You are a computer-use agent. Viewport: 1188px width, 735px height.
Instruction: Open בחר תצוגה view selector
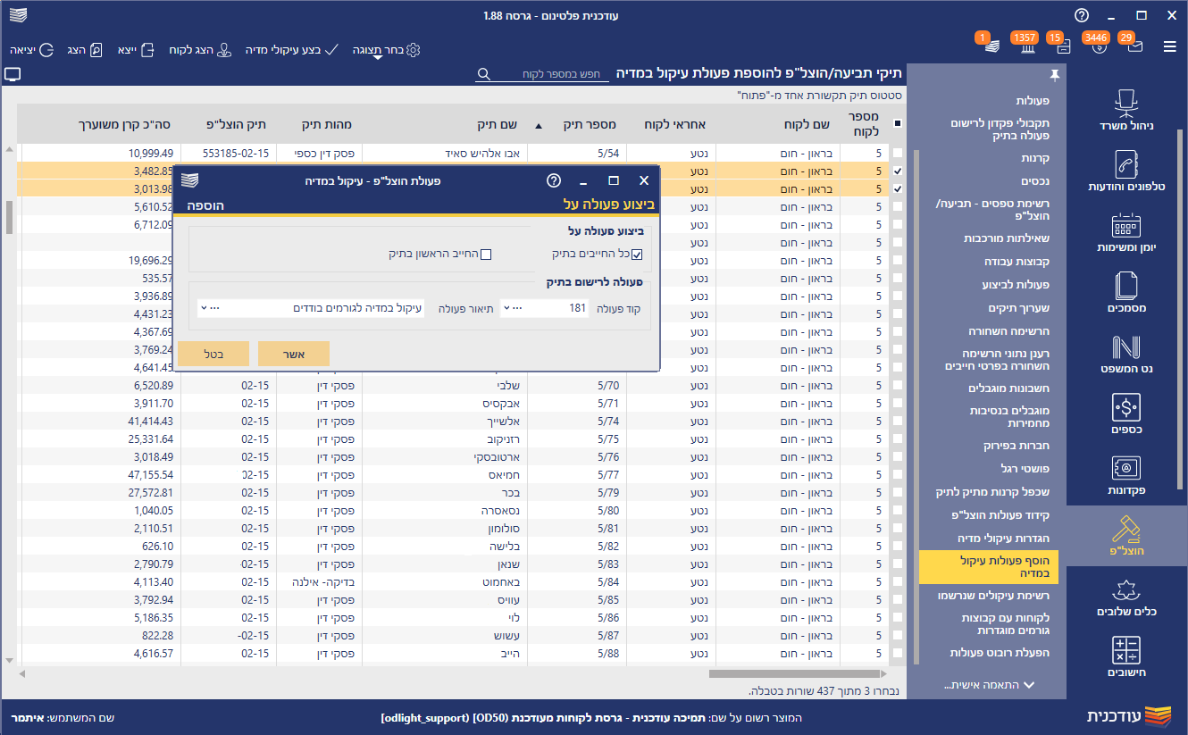pos(386,50)
